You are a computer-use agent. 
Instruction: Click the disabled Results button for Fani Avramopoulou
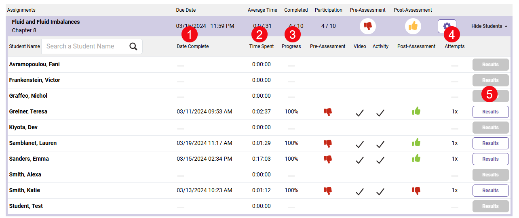coord(490,65)
